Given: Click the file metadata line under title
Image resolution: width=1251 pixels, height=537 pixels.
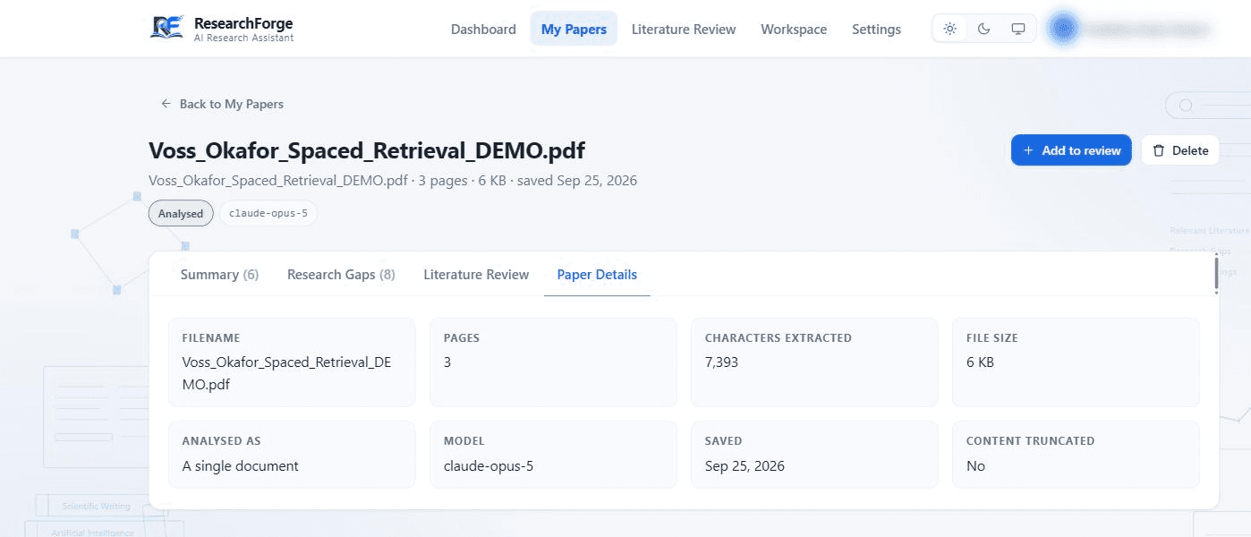Looking at the screenshot, I should tap(393, 180).
